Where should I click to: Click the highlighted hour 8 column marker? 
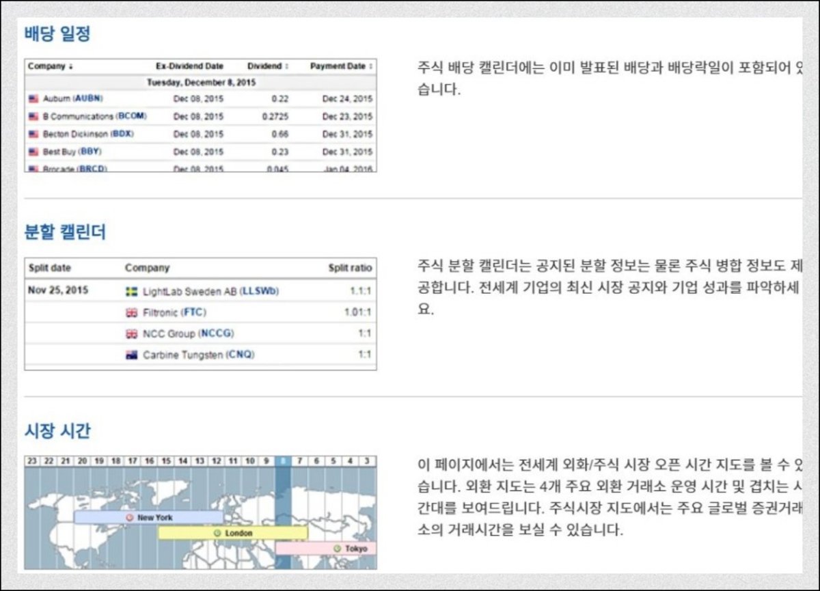[x=283, y=461]
